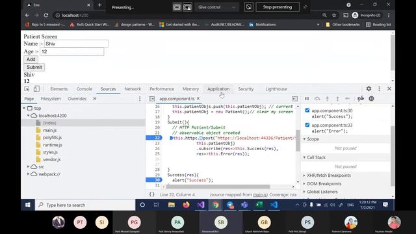Expand the src tree node
The height and width of the screenshot is (234, 416).
[28, 166]
